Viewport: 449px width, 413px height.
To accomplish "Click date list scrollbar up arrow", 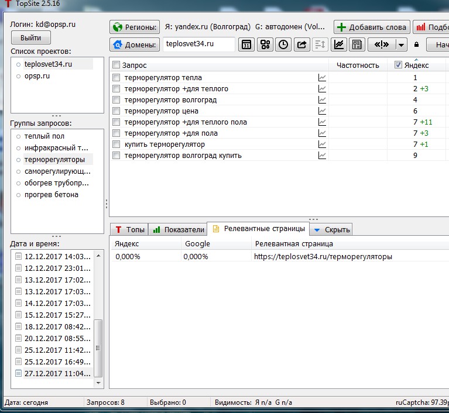I will [98, 256].
